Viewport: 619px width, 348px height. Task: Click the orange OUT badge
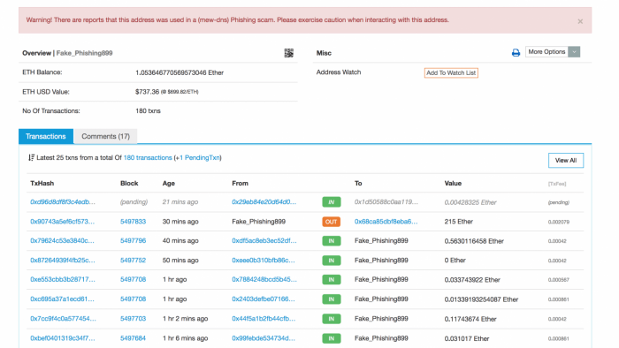point(332,222)
